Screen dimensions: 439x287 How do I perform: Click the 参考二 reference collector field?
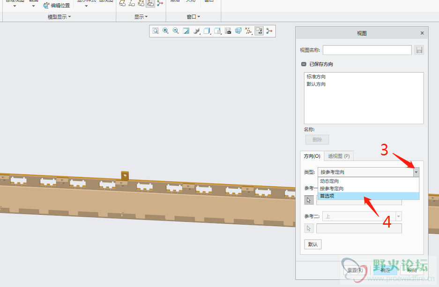click(x=359, y=228)
